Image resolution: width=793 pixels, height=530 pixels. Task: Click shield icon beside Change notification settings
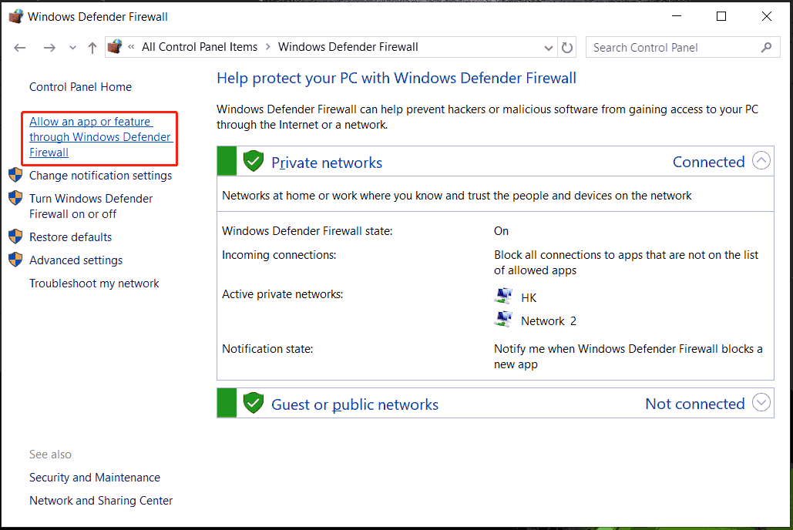click(x=15, y=175)
